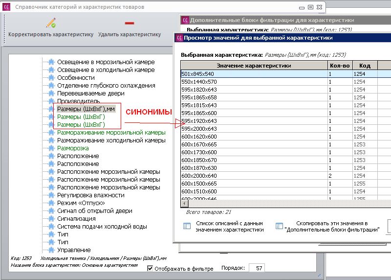Viewport: 391px width, 280px height.
Task: Click puzzle icon next to Управление
Action: (x=51, y=250)
